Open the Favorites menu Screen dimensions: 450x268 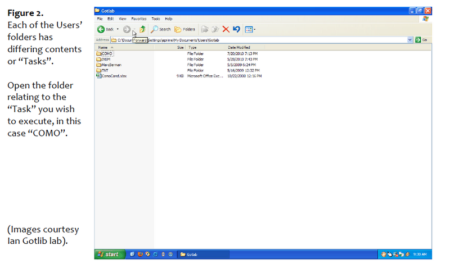click(139, 19)
